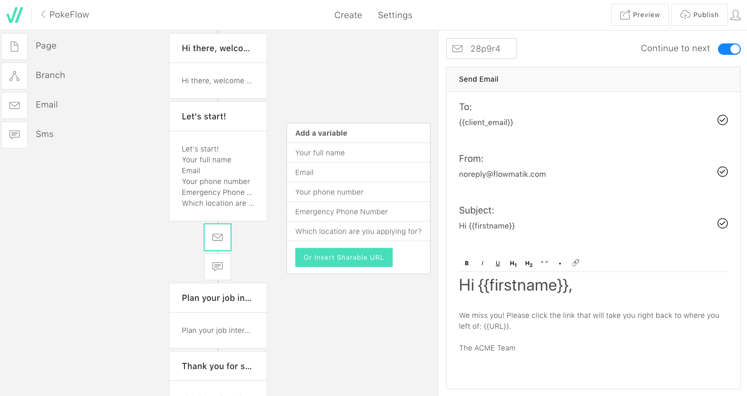Go back using the PokeFlow chevron
Image resolution: width=747 pixels, height=396 pixels.
pyautogui.click(x=44, y=14)
